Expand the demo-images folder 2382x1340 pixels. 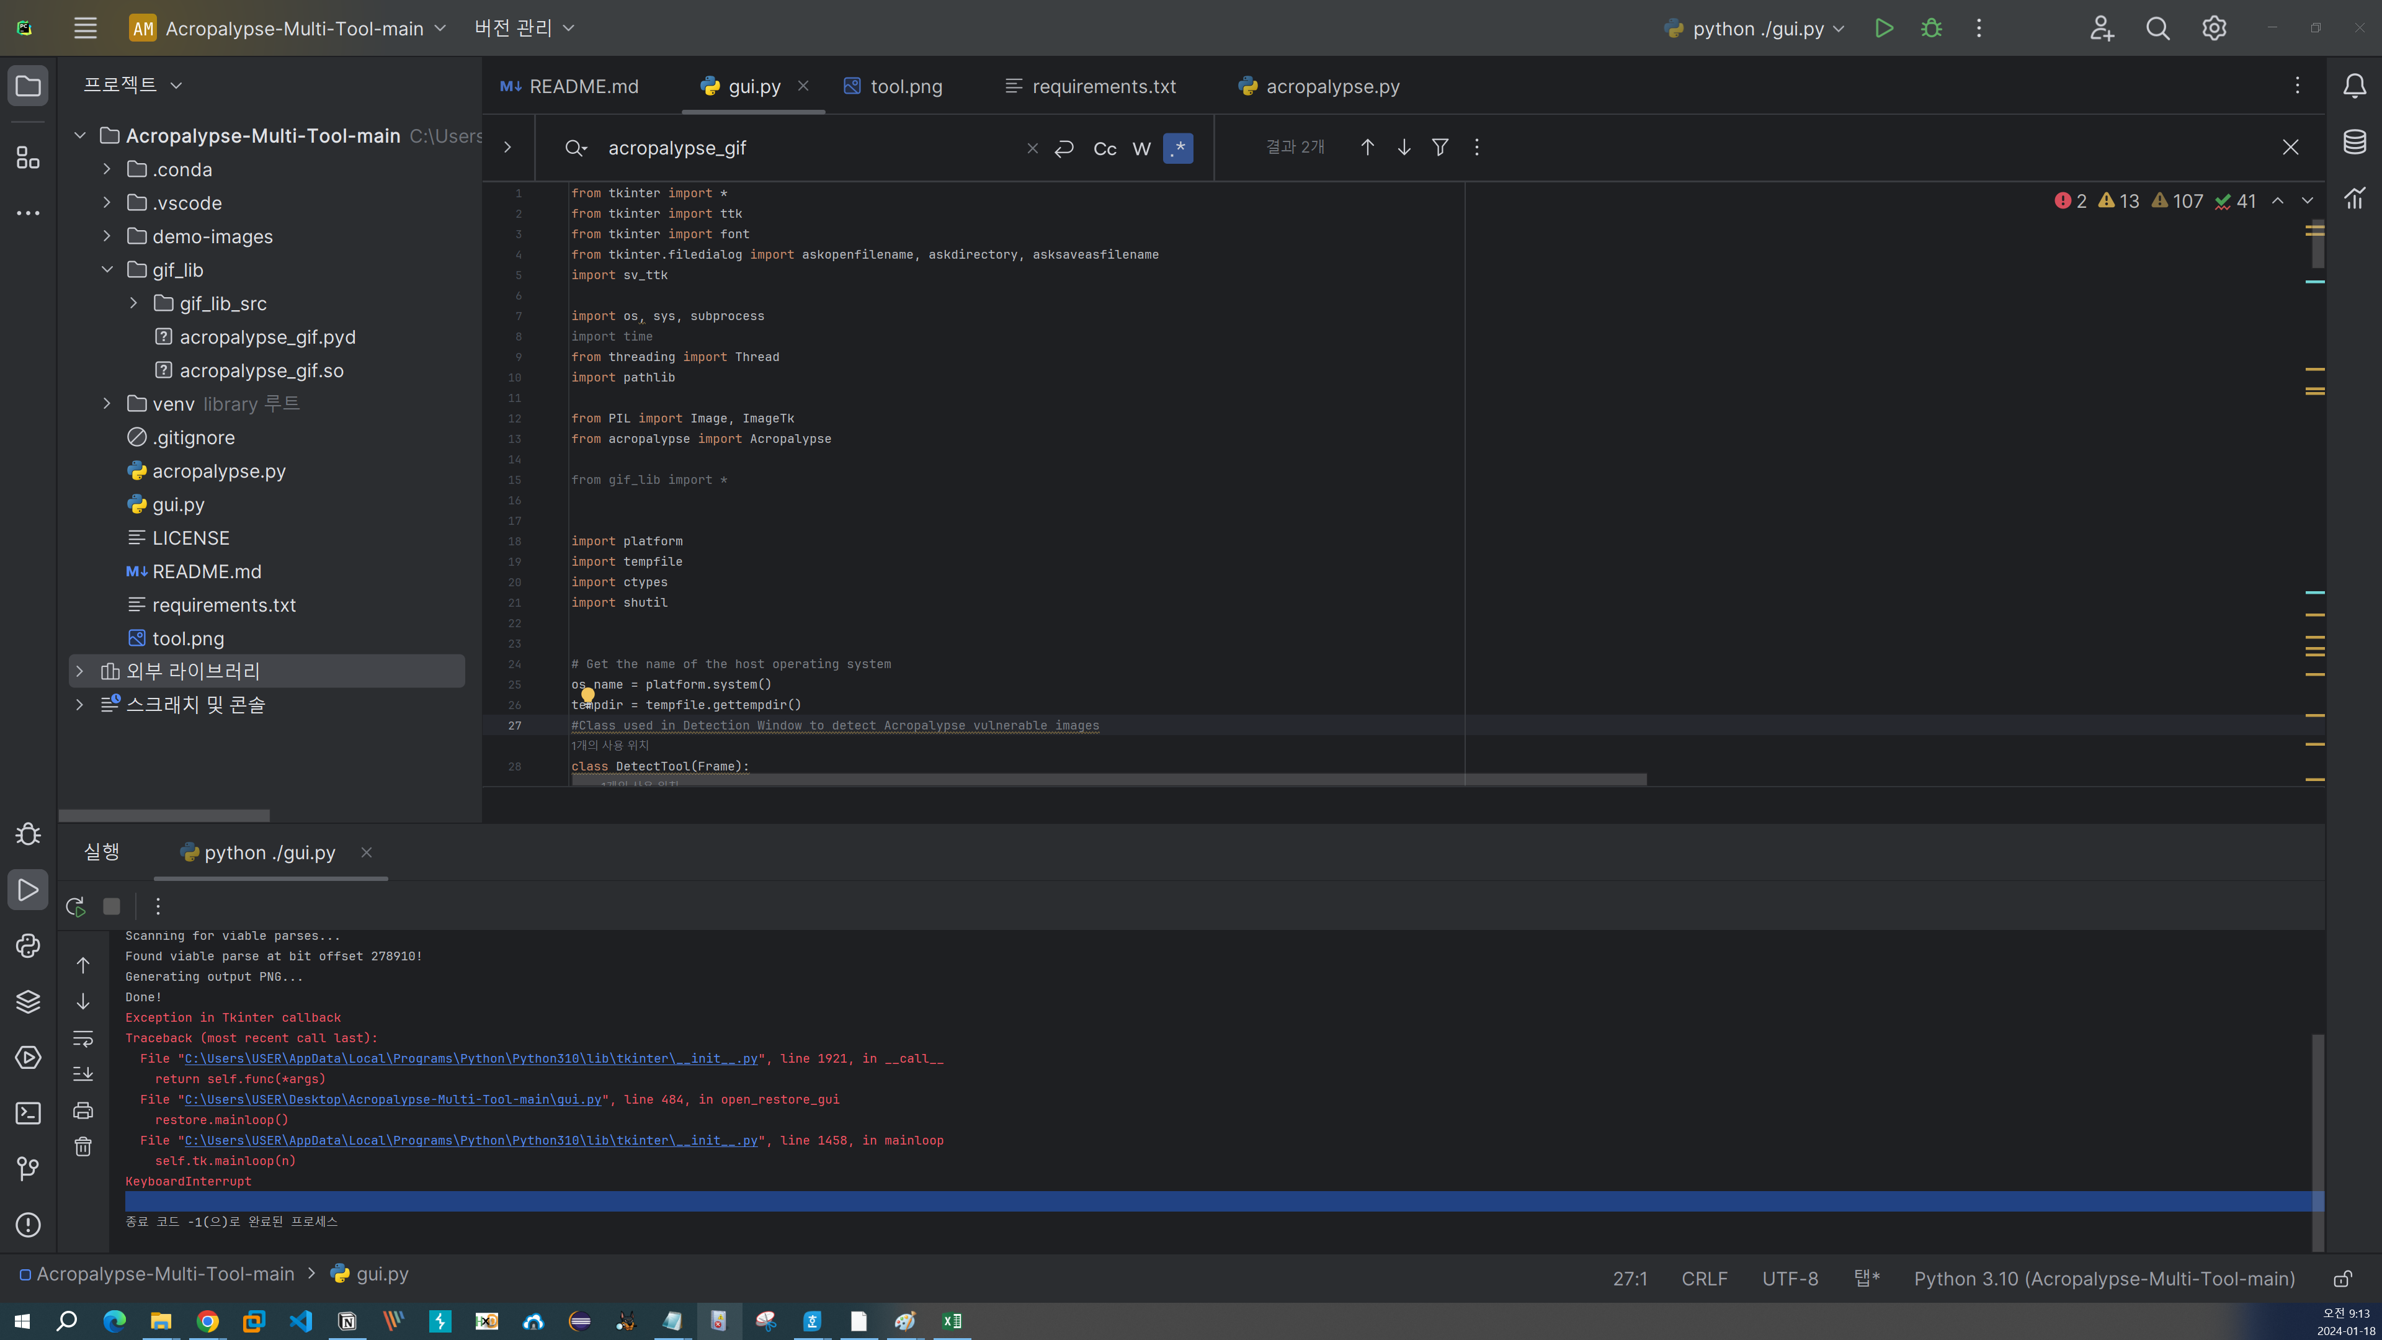pos(107,236)
